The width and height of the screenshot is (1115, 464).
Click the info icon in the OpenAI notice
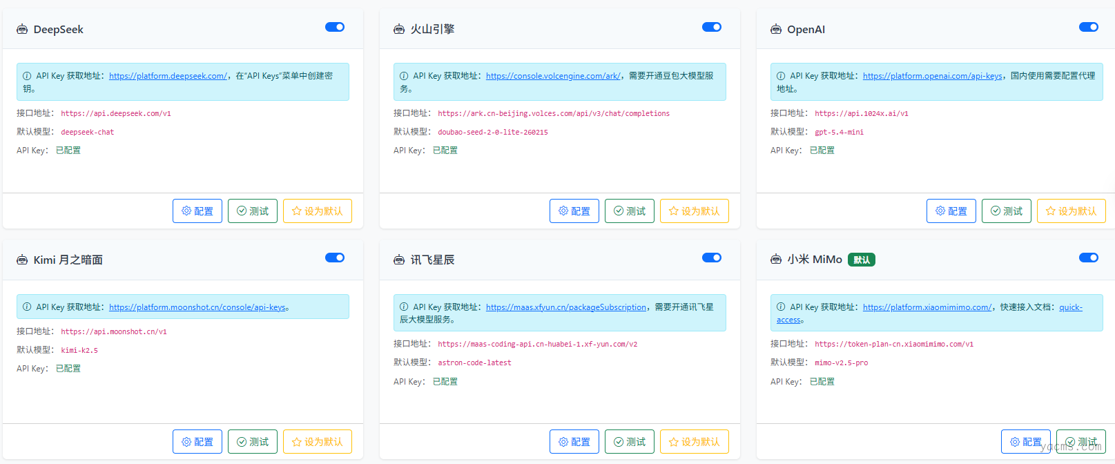click(x=781, y=76)
